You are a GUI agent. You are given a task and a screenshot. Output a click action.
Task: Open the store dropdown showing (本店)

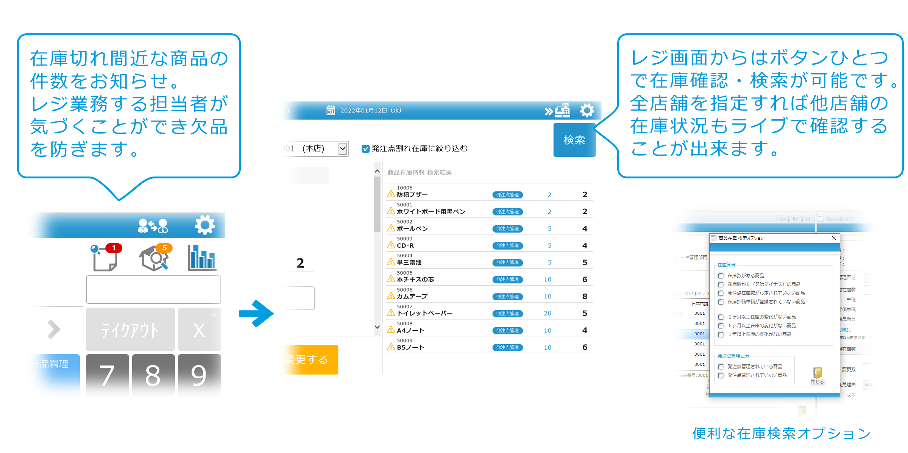[x=342, y=148]
